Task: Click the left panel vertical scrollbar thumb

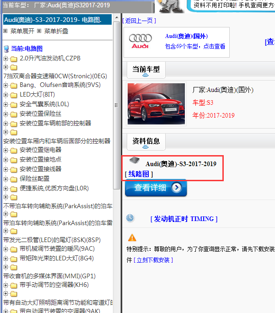Action: (117, 105)
